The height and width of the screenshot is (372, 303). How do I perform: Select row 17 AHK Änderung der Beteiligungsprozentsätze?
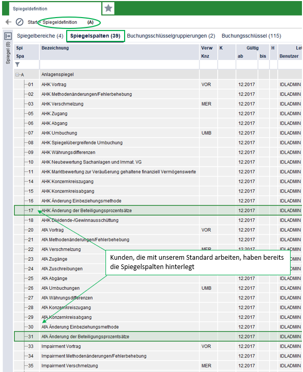158,211
